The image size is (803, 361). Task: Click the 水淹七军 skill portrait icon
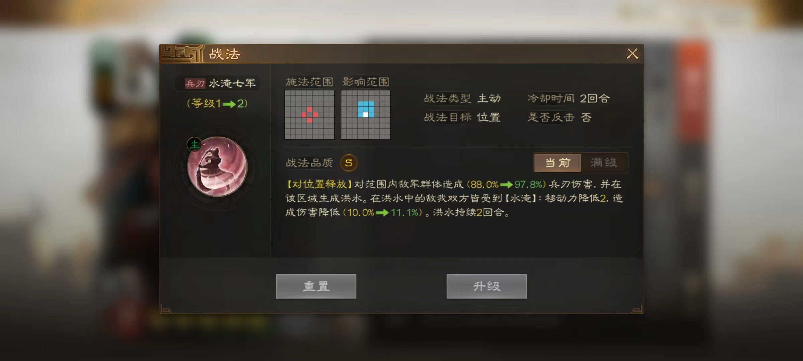[217, 166]
